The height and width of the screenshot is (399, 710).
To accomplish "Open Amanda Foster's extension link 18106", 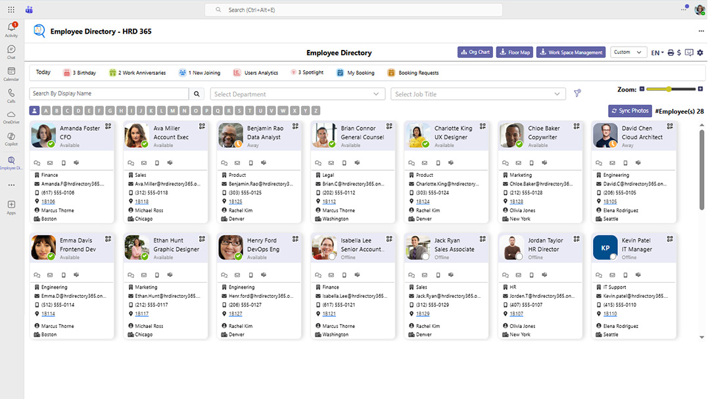I will (48, 201).
